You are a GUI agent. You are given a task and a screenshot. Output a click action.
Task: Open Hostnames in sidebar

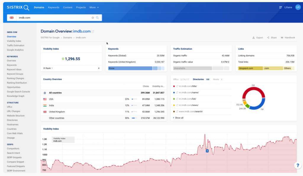click(12, 125)
